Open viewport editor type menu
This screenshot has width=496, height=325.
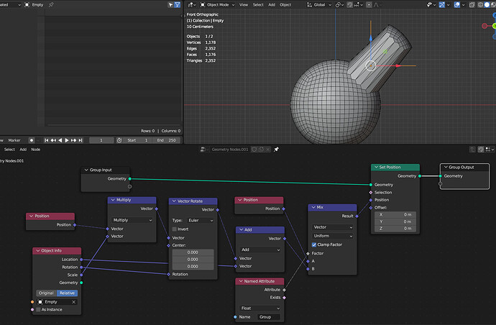[192, 5]
